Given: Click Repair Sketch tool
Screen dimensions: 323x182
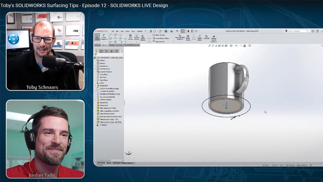Looking at the screenshot, I should (x=188, y=38).
